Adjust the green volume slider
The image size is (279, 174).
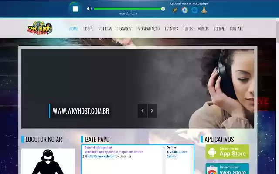(x=129, y=9)
